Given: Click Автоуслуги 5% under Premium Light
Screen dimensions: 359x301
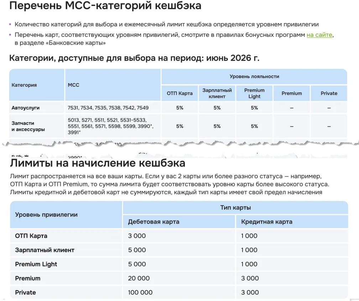Looking at the screenshot, I should pos(254,108).
